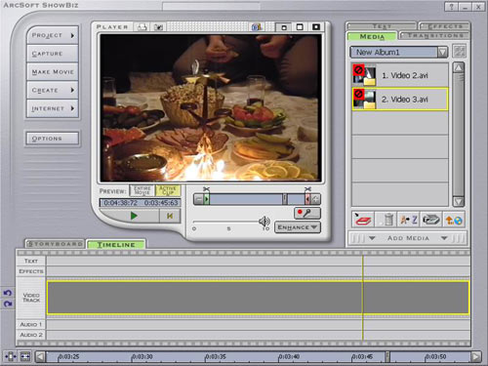Viewport: 488px width, 366px height.
Task: Click the plus button on trim bar
Action: click(x=315, y=199)
